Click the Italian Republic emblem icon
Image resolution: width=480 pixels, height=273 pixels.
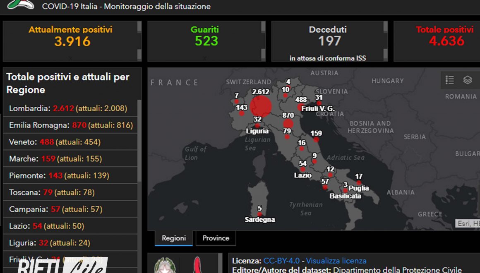(165, 265)
